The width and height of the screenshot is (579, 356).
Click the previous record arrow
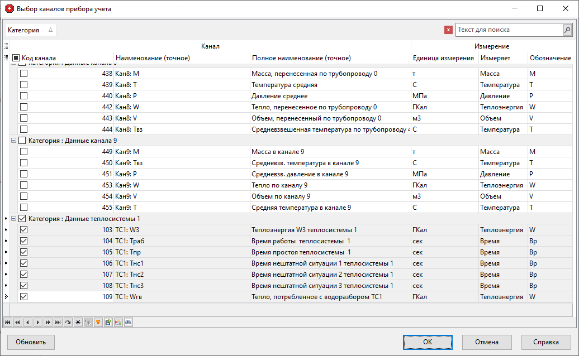click(x=27, y=322)
